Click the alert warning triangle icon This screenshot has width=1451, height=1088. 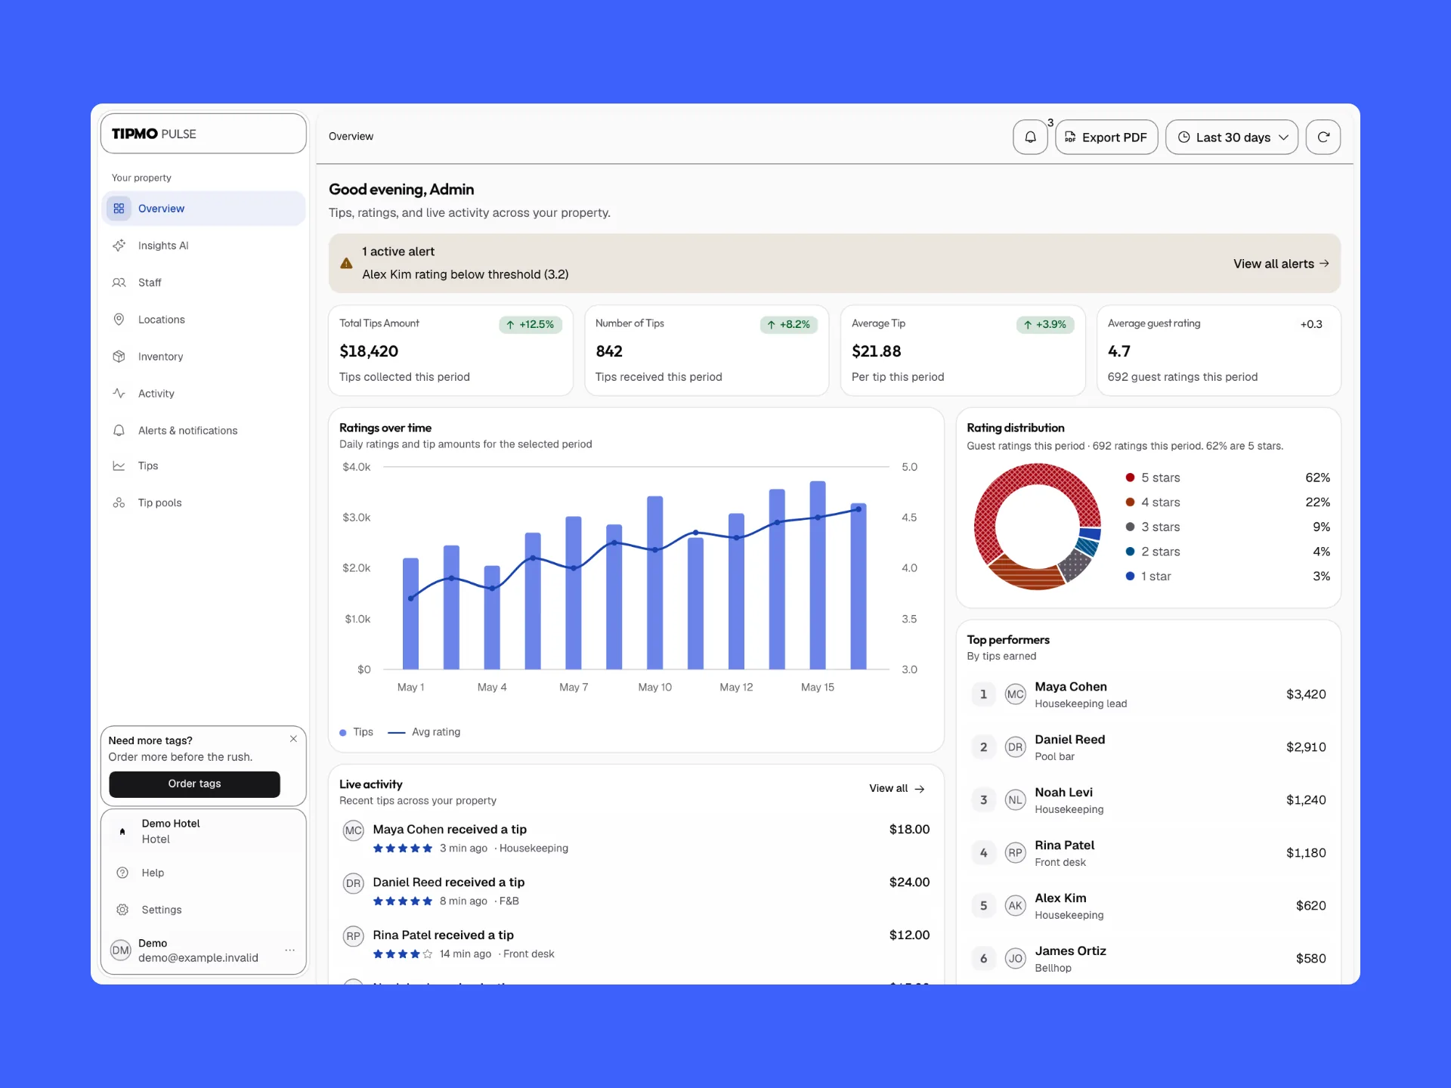pyautogui.click(x=346, y=264)
